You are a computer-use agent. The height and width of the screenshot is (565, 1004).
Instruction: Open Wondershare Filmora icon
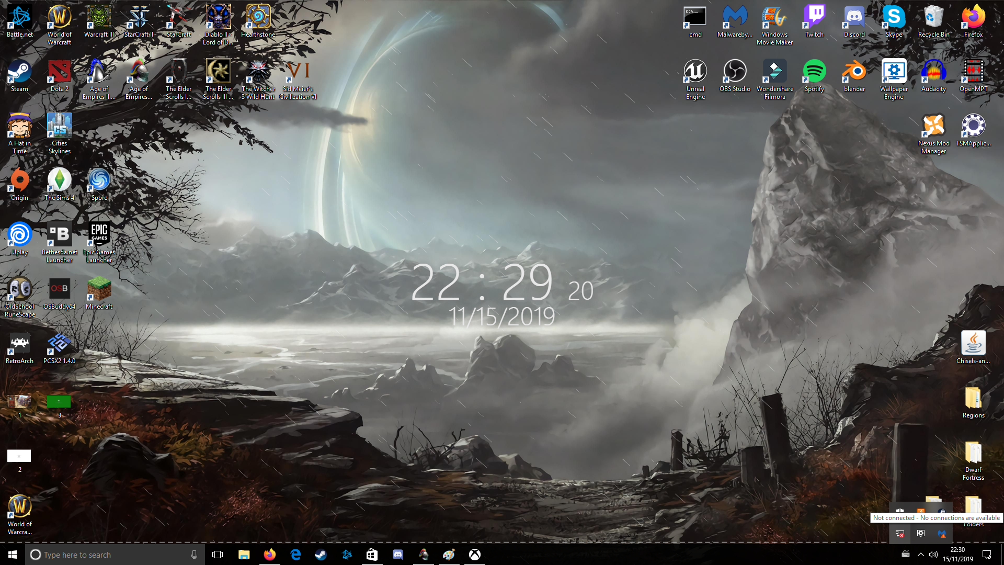775,80
